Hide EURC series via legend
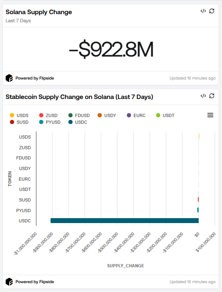 click(136, 115)
